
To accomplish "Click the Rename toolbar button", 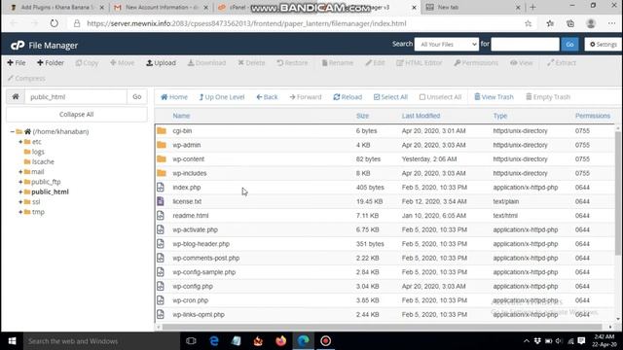I will (x=338, y=62).
